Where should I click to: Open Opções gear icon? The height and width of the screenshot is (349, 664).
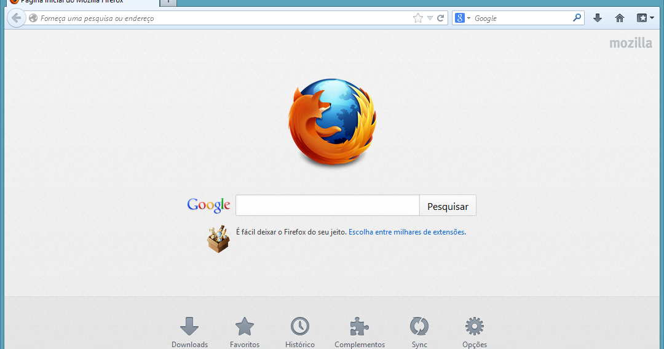[474, 332]
